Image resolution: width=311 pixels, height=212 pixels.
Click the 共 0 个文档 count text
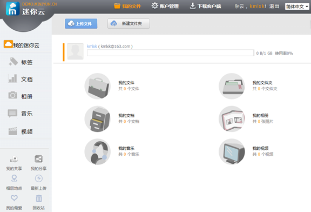(x=129, y=121)
